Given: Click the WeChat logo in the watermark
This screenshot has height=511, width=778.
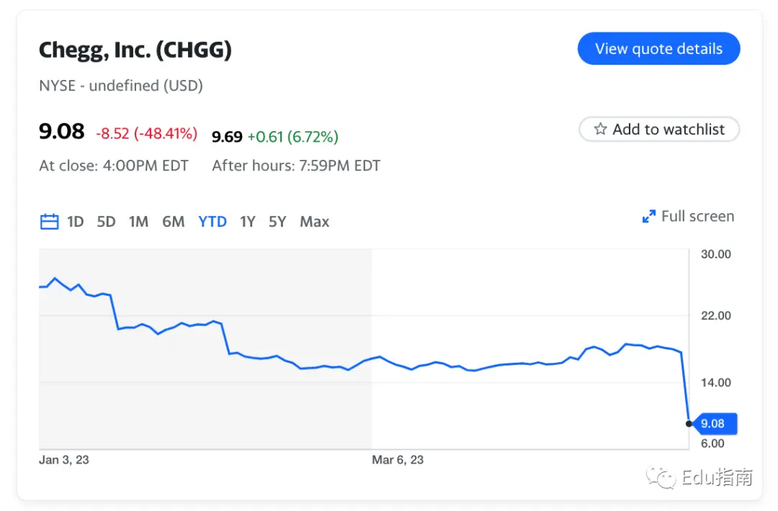Looking at the screenshot, I should pos(660,477).
